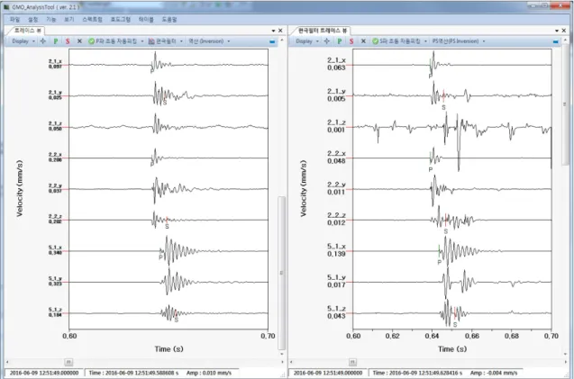574x379 pixels.
Task: Click the S marker on right 5_1_z trace
Action: [455, 324]
